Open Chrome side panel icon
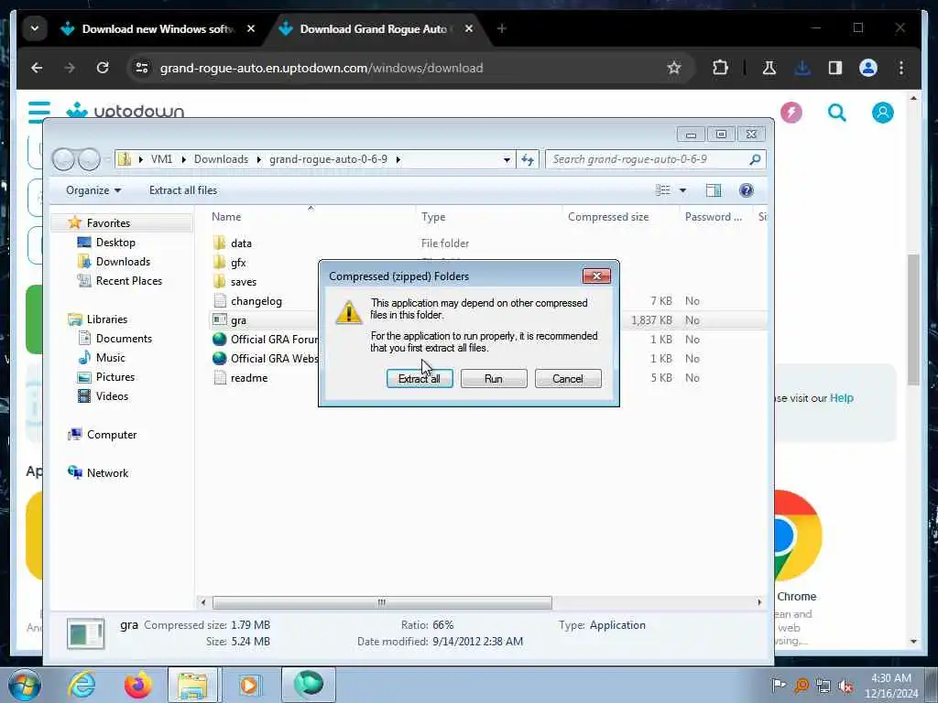This screenshot has height=703, width=938. [835, 68]
